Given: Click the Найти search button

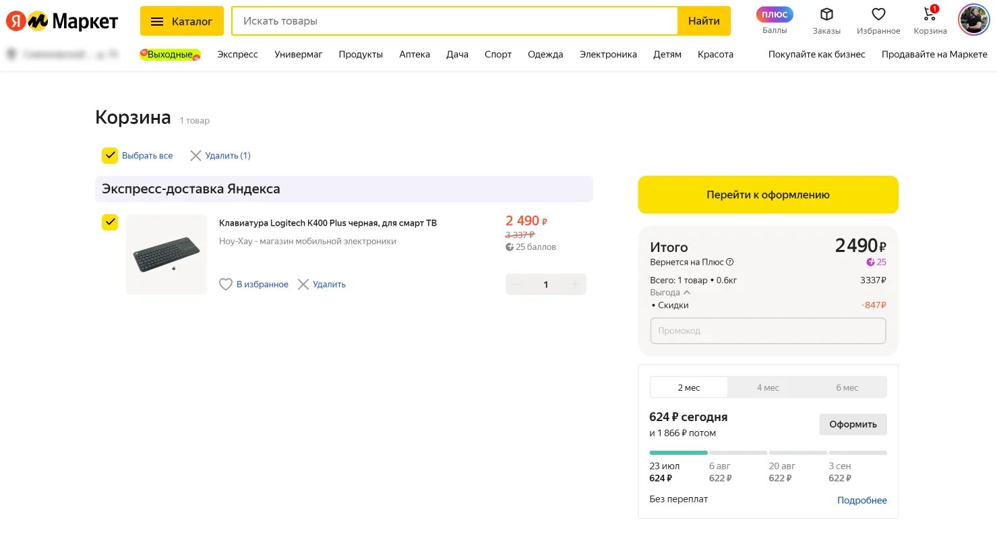Looking at the screenshot, I should coord(704,21).
